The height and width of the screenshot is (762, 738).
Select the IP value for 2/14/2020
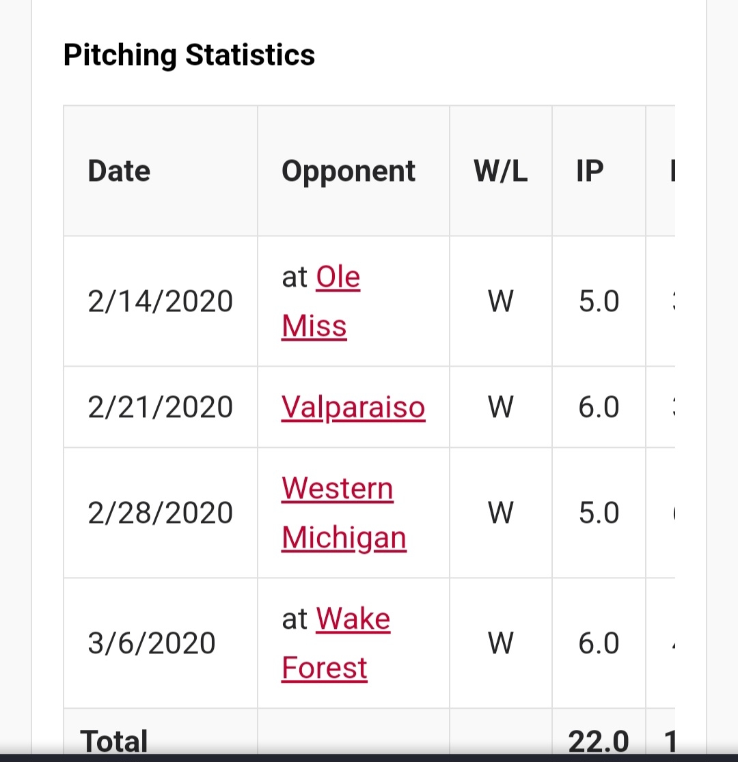point(599,301)
